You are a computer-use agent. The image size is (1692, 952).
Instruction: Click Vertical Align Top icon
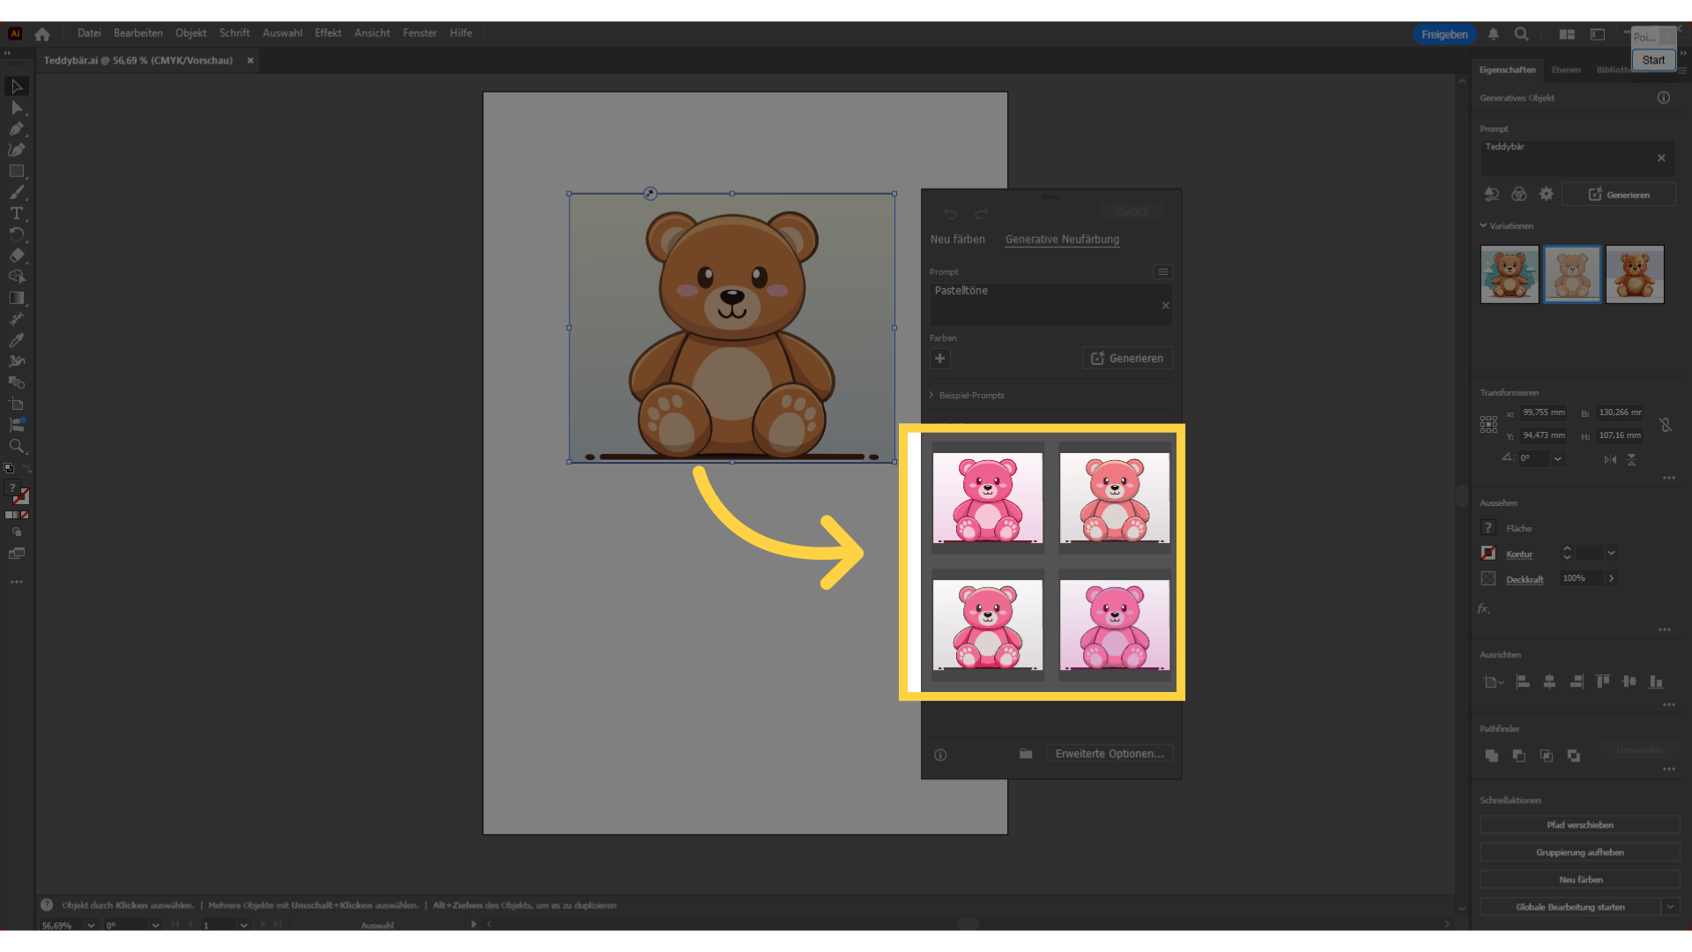1603,681
